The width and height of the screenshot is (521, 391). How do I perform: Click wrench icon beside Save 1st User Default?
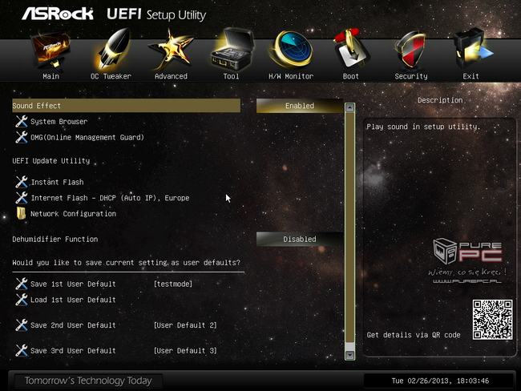point(22,284)
